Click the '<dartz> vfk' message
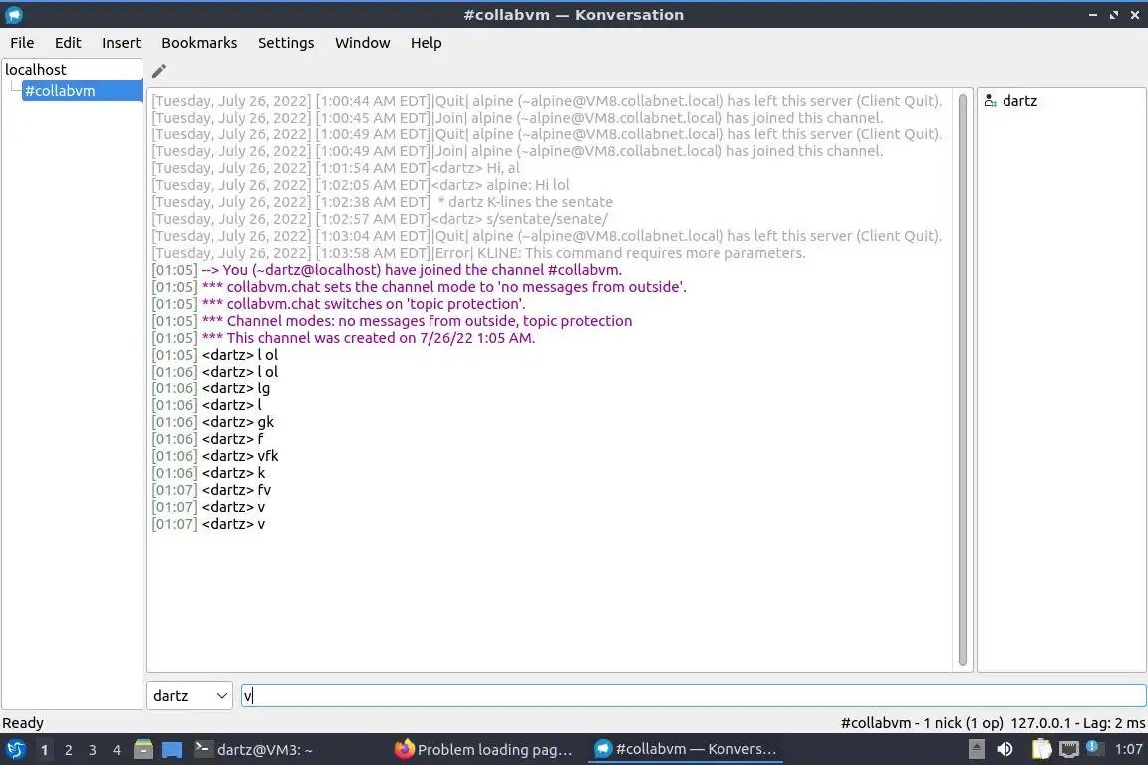This screenshot has width=1148, height=765. coord(214,455)
